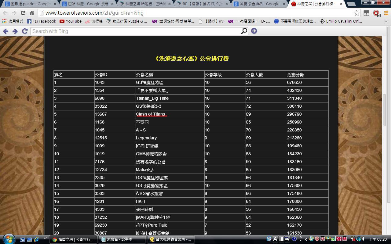391x244 pixels.
Task: Open the 台大批踢踢實業坊 taskbar button
Action: 170,239
